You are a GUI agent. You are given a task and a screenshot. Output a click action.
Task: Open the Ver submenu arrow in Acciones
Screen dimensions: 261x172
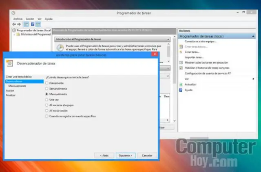(253, 79)
